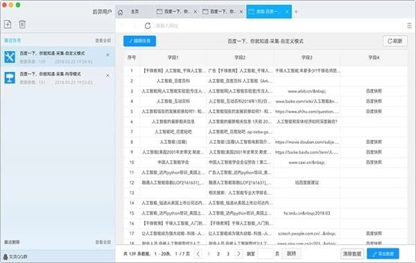This screenshot has height=263, width=416.
Task: Go to page 3 of results
Action: point(228,254)
